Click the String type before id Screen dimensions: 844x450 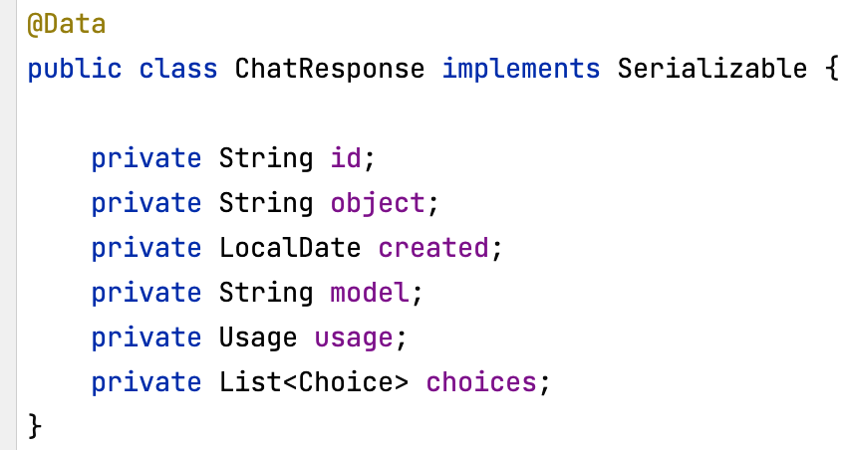[x=266, y=159]
